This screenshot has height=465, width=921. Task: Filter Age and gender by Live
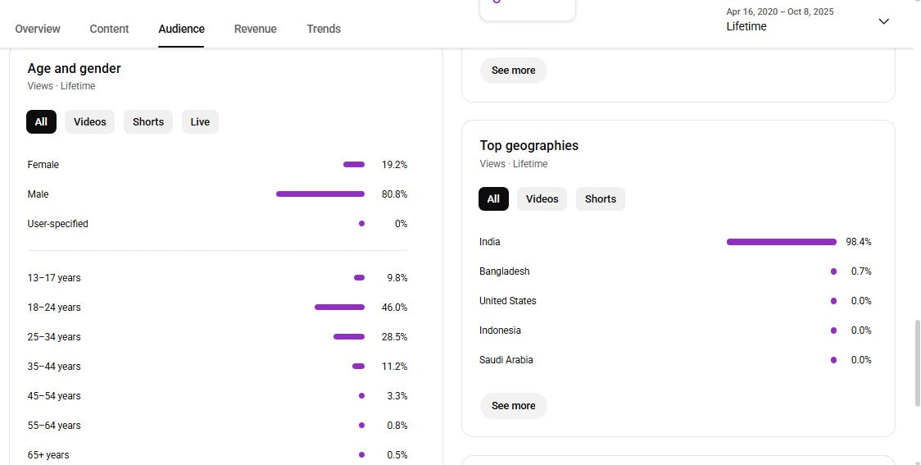200,122
